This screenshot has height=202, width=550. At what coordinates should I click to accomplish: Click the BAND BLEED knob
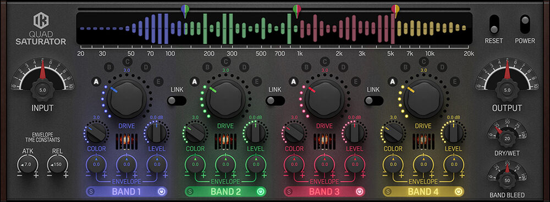pyautogui.click(x=507, y=181)
